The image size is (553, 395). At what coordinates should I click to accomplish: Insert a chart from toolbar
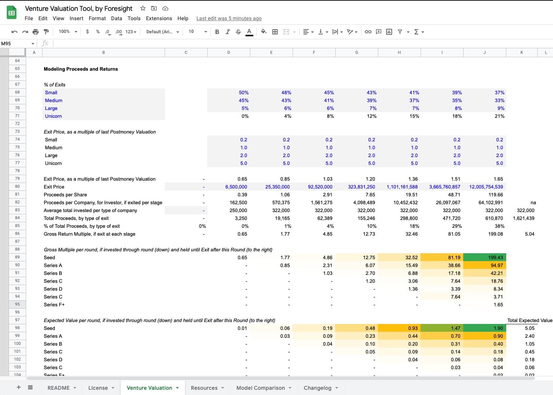point(389,32)
